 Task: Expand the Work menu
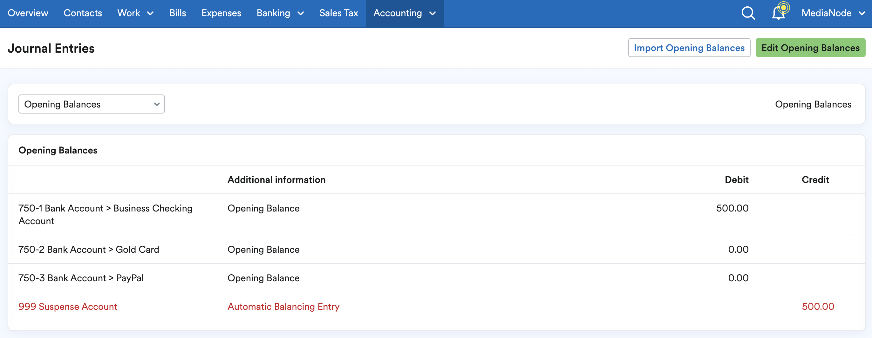[135, 13]
